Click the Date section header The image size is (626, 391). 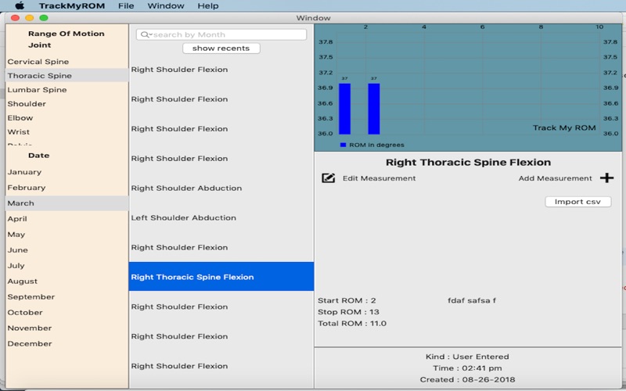coord(38,156)
